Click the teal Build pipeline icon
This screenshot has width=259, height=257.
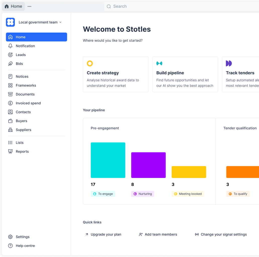pos(159,63)
